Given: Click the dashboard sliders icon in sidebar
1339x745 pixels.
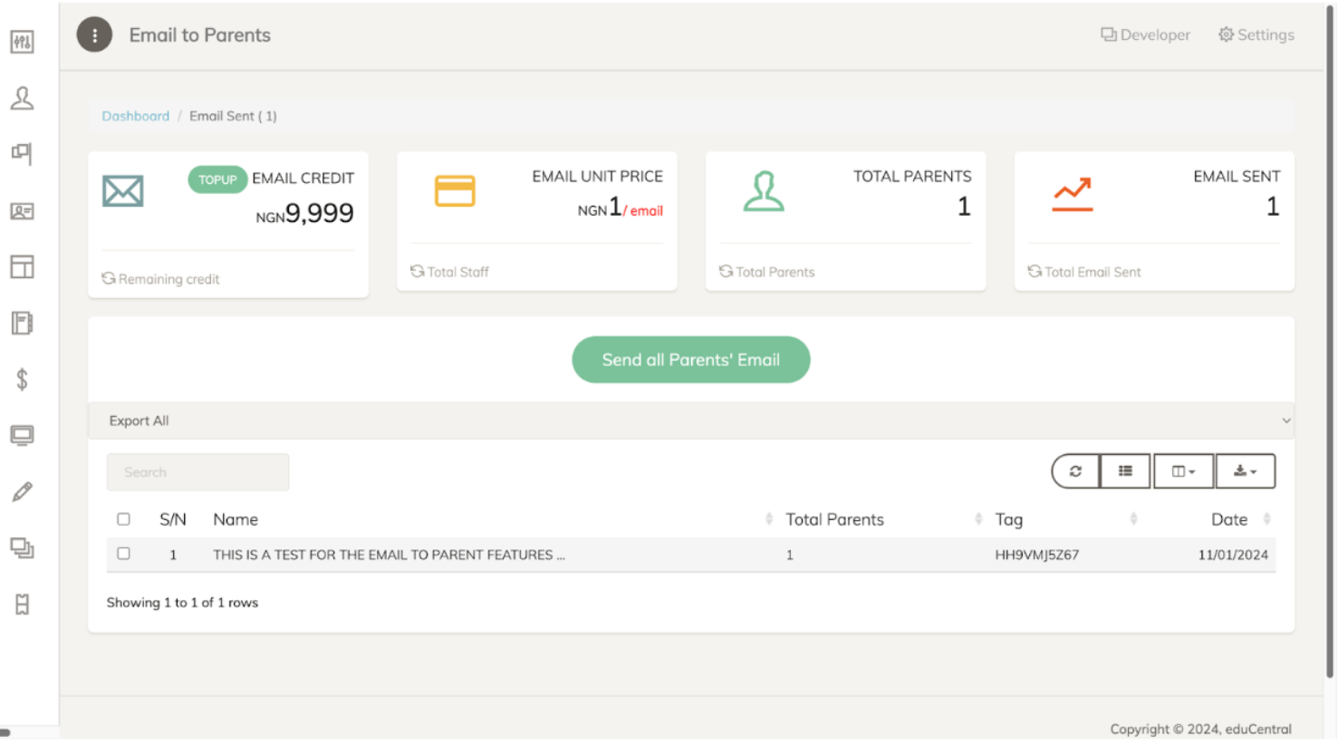Looking at the screenshot, I should click(x=22, y=42).
